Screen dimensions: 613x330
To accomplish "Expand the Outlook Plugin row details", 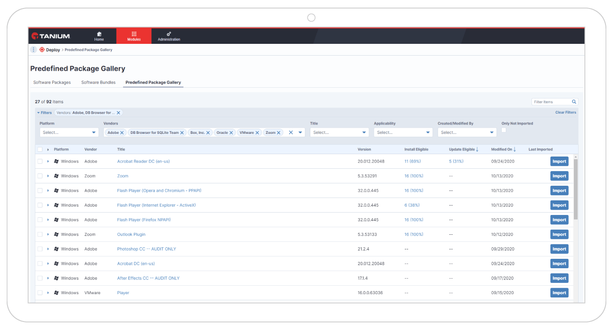I will (x=48, y=234).
